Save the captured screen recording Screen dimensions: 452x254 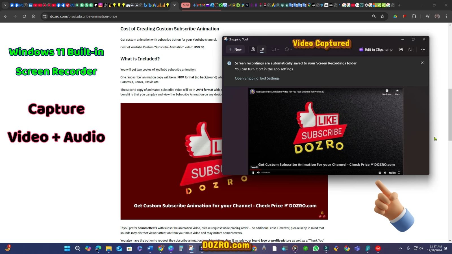(401, 49)
